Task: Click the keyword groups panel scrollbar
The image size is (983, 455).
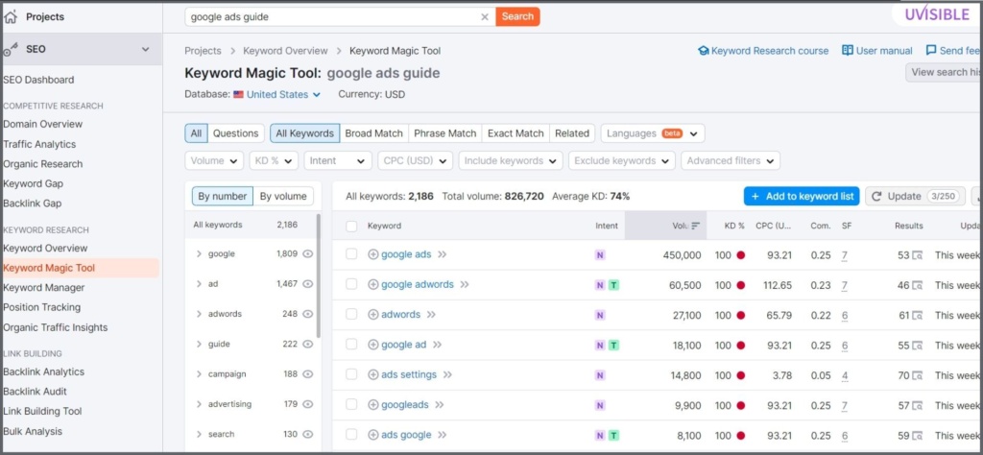Action: pos(319,275)
